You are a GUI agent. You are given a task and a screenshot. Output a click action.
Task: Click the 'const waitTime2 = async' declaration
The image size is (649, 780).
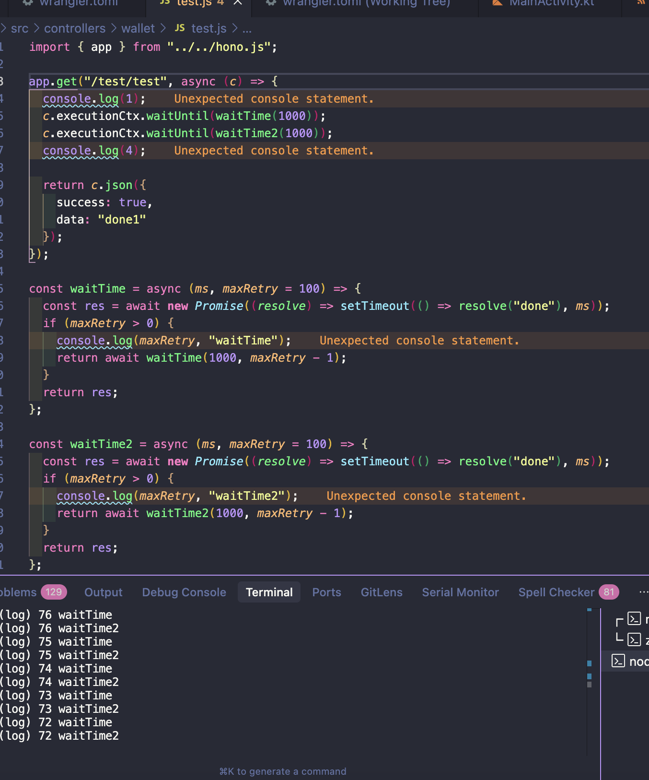coord(199,444)
